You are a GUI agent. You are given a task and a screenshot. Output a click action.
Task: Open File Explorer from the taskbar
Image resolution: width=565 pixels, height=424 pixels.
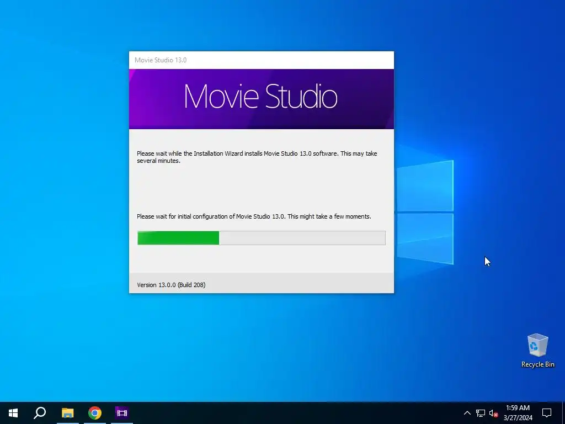pos(67,413)
